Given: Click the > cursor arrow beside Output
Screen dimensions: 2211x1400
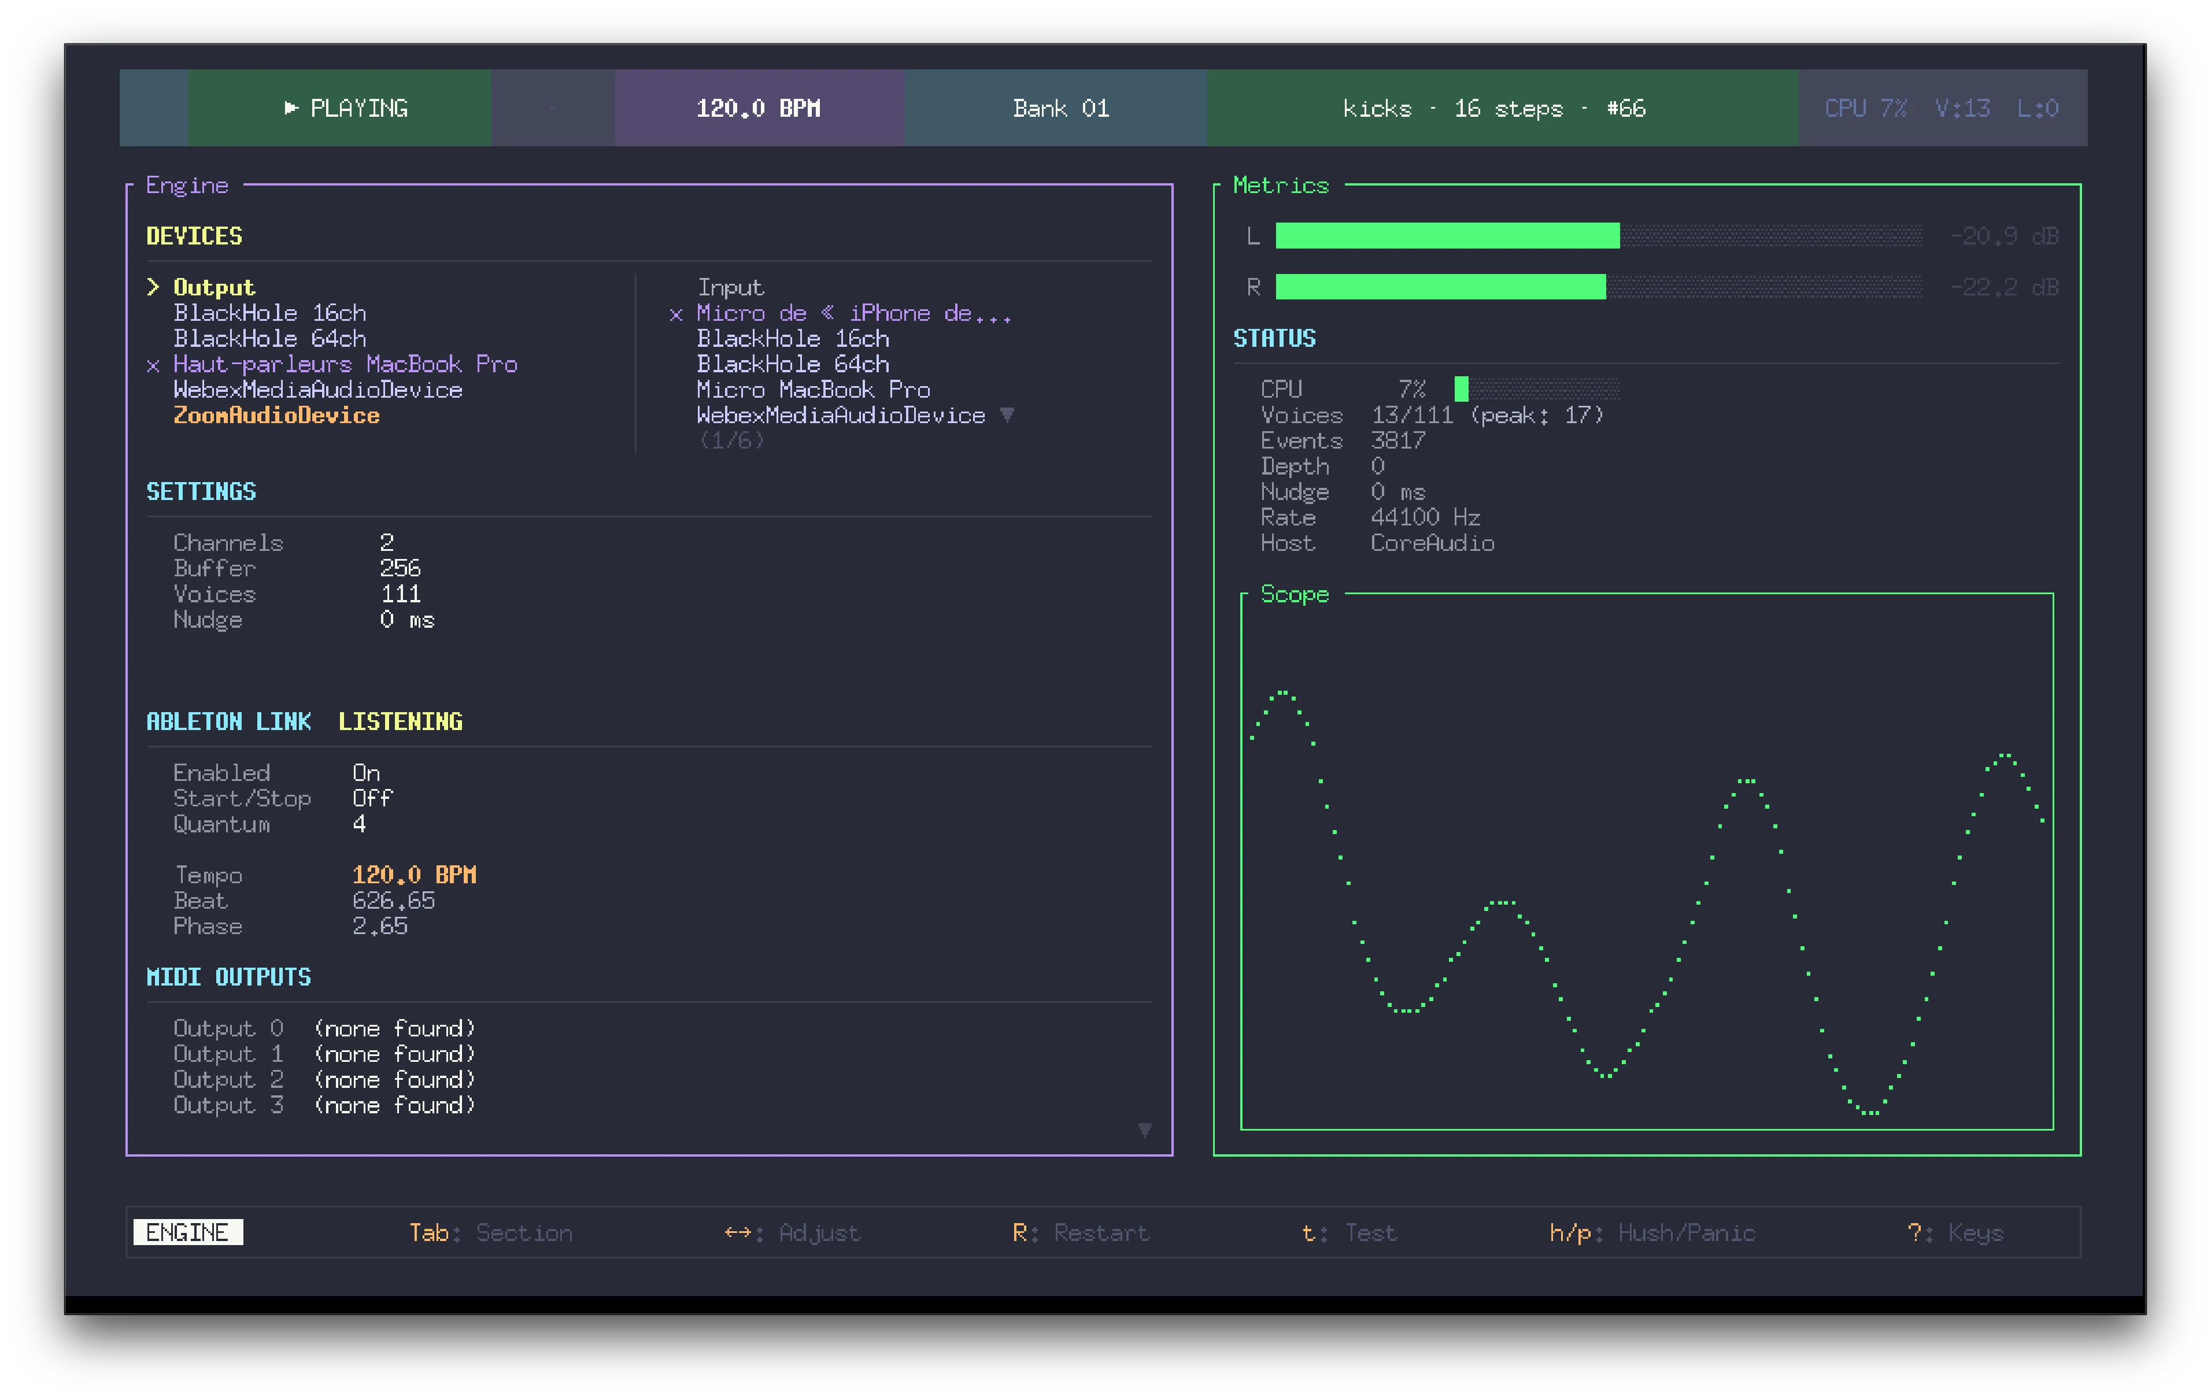Looking at the screenshot, I should click(x=153, y=287).
